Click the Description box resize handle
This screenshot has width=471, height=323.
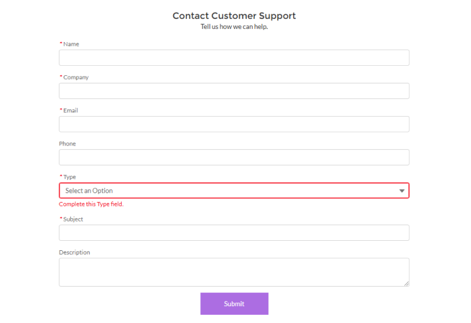(x=406, y=283)
